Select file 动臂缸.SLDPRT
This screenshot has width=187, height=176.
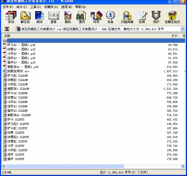[17, 141]
